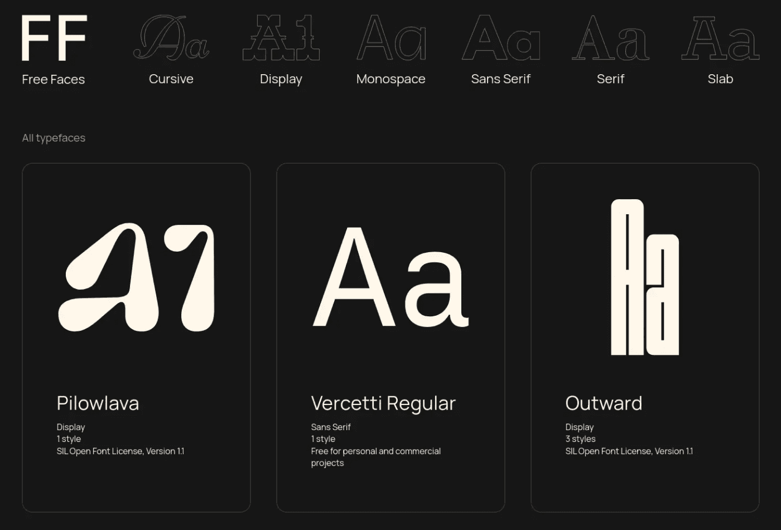Open the Monospace category label
Image resolution: width=781 pixels, height=530 pixels.
click(391, 79)
